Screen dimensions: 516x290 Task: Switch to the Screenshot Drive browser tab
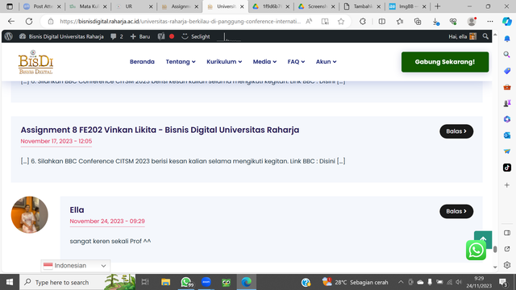317,6
